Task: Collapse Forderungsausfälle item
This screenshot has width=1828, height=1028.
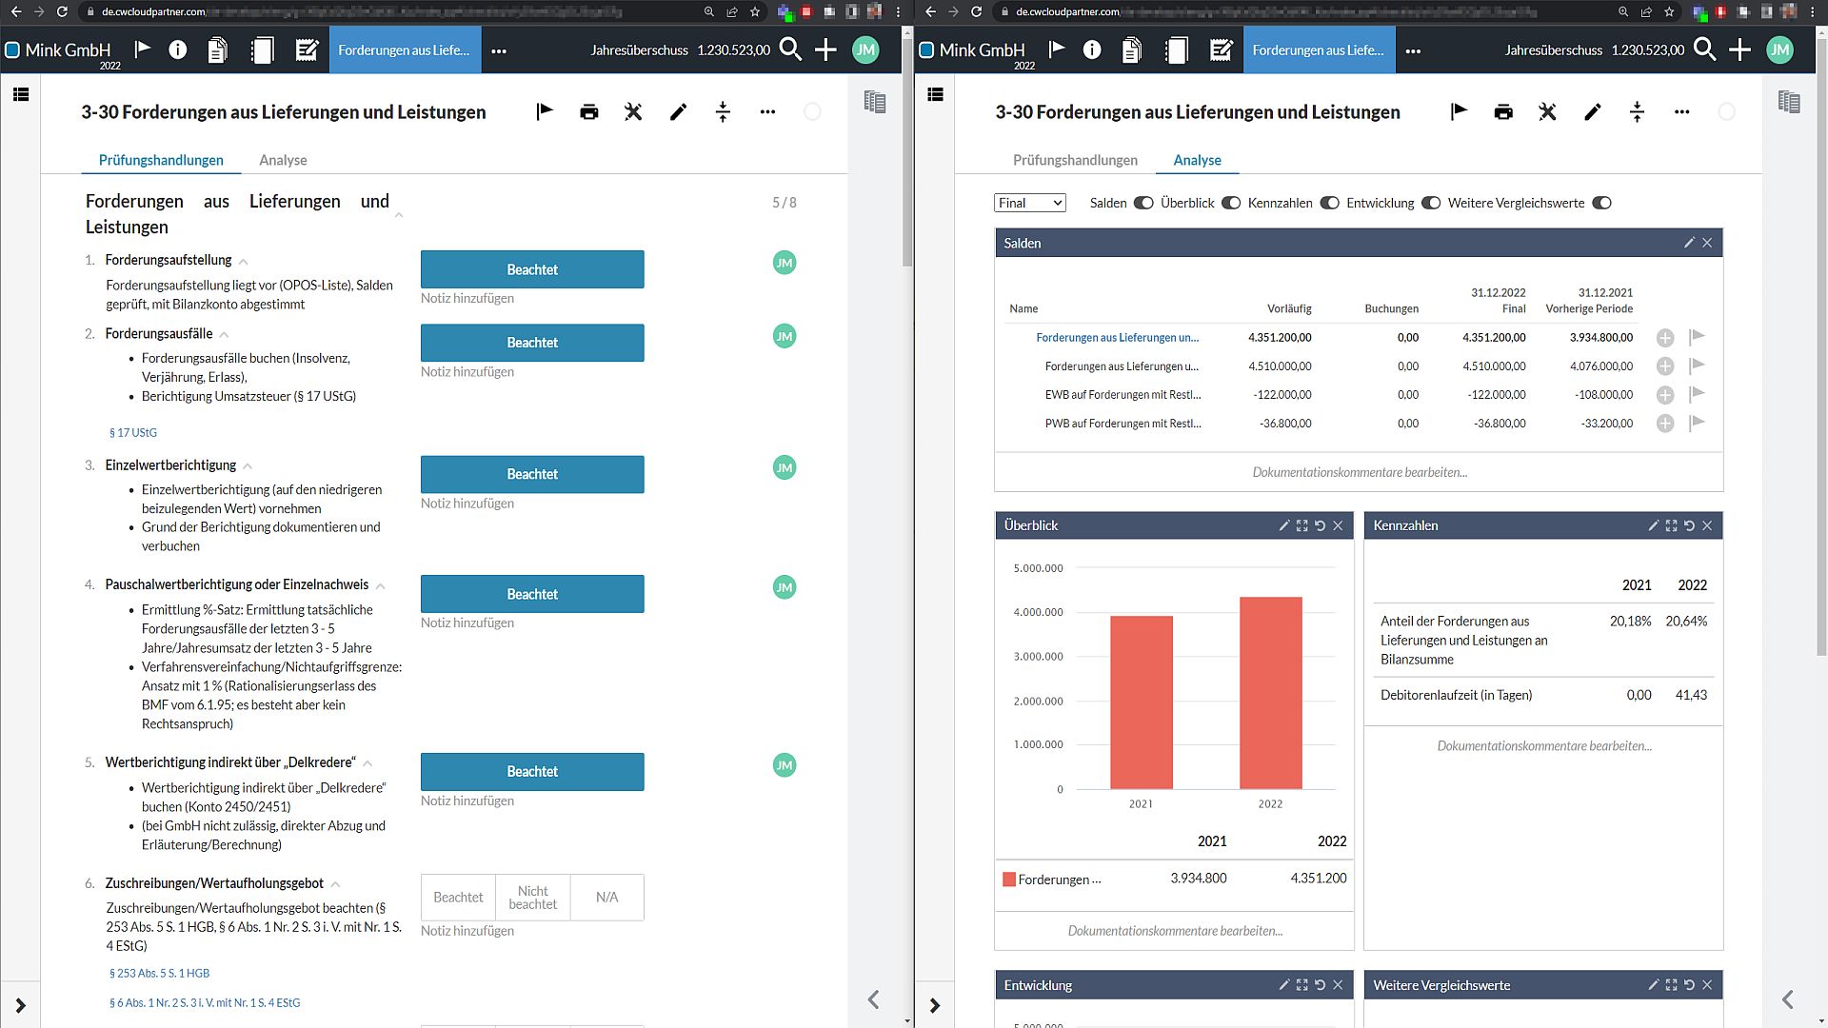Action: [224, 335]
